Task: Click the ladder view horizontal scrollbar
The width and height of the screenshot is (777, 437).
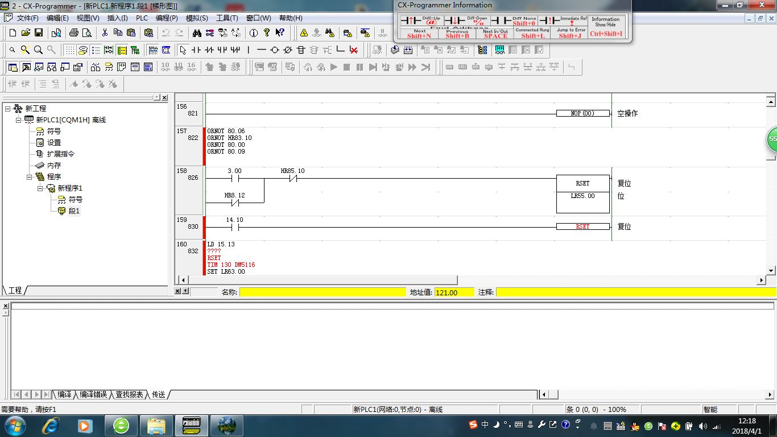Action: click(x=323, y=280)
